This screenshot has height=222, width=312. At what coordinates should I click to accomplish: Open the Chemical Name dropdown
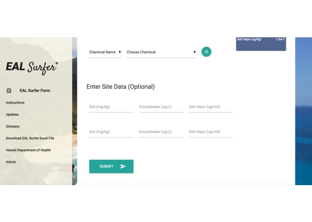(105, 52)
